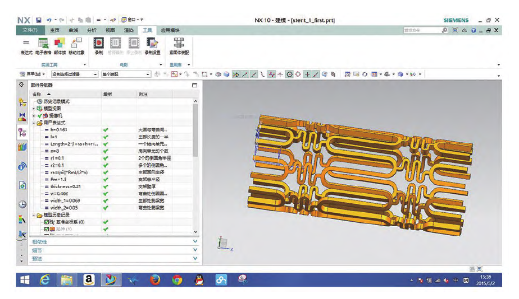Open the 文件(F) menu

[x=30, y=30]
